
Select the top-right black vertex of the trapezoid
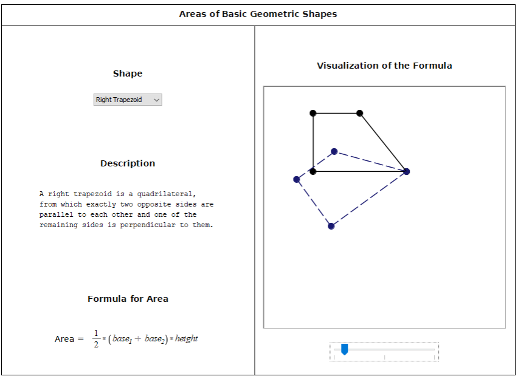pyautogui.click(x=360, y=113)
